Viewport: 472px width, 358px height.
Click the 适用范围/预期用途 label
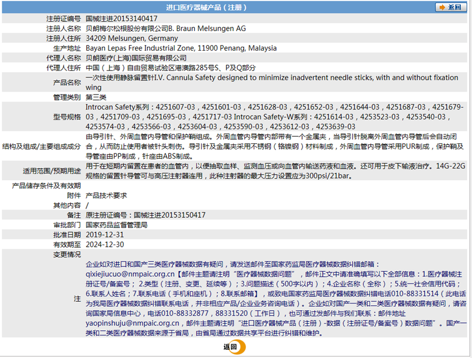click(x=52, y=171)
